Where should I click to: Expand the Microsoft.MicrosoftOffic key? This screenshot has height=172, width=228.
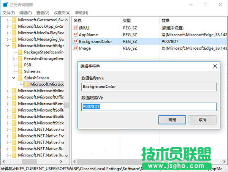click(x=8, y=97)
